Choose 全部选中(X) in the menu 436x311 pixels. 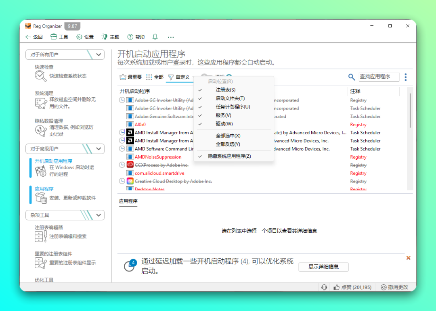click(234, 136)
